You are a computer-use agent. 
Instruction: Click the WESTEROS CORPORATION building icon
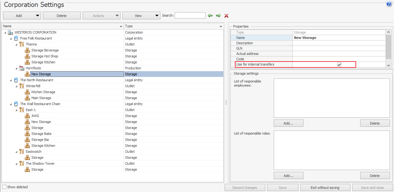(x=10, y=32)
